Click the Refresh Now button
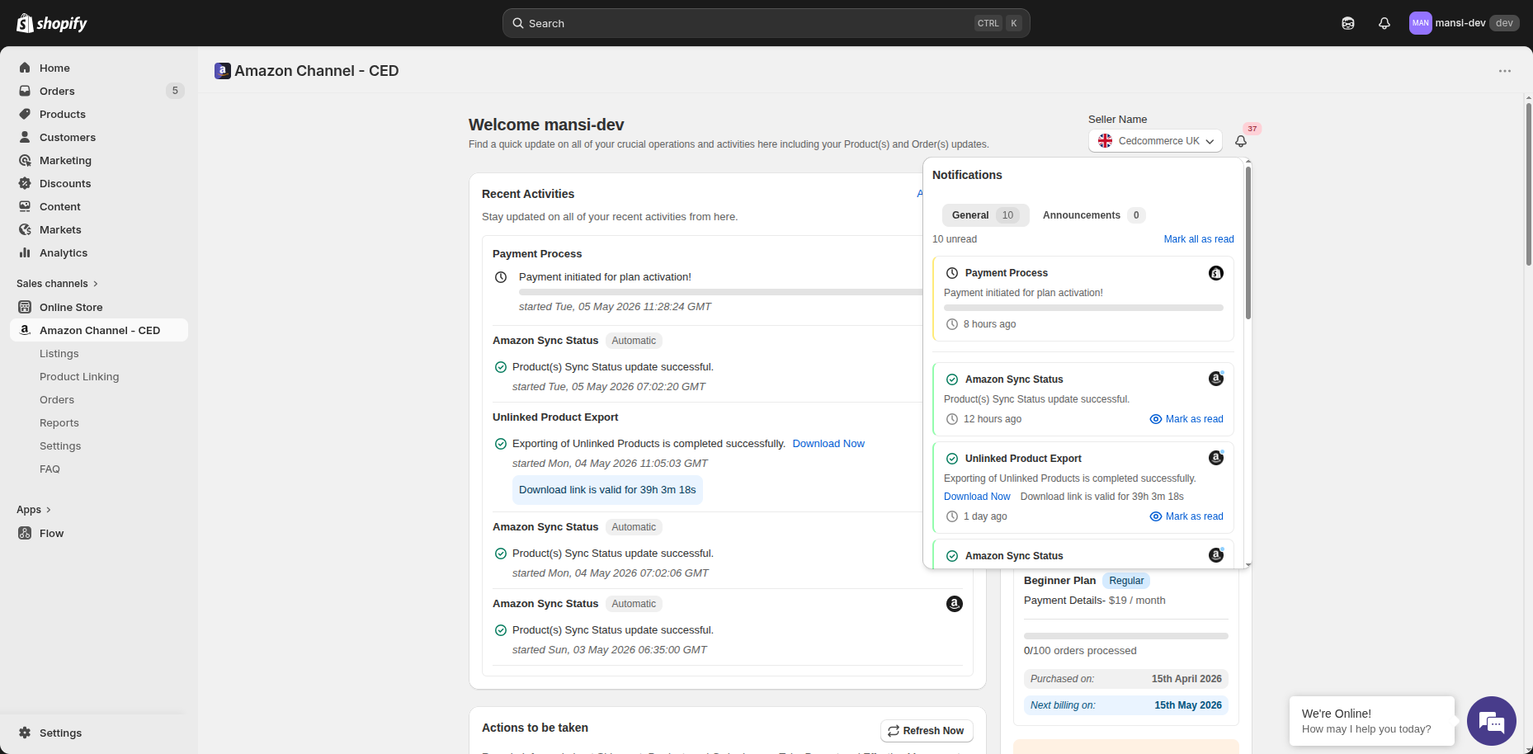The width and height of the screenshot is (1533, 754). pos(927,731)
